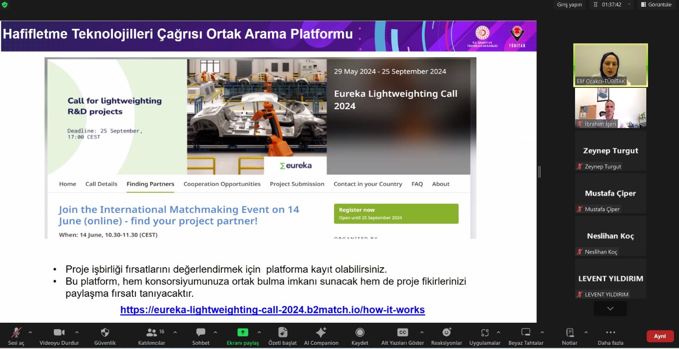
Task: Click muted mic icon on Zeynep Turgut
Action: pos(580,167)
